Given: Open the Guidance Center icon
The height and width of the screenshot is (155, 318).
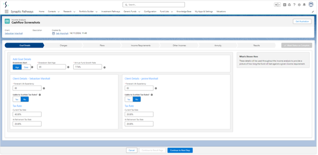Looking at the screenshot, I should [x=289, y=5].
